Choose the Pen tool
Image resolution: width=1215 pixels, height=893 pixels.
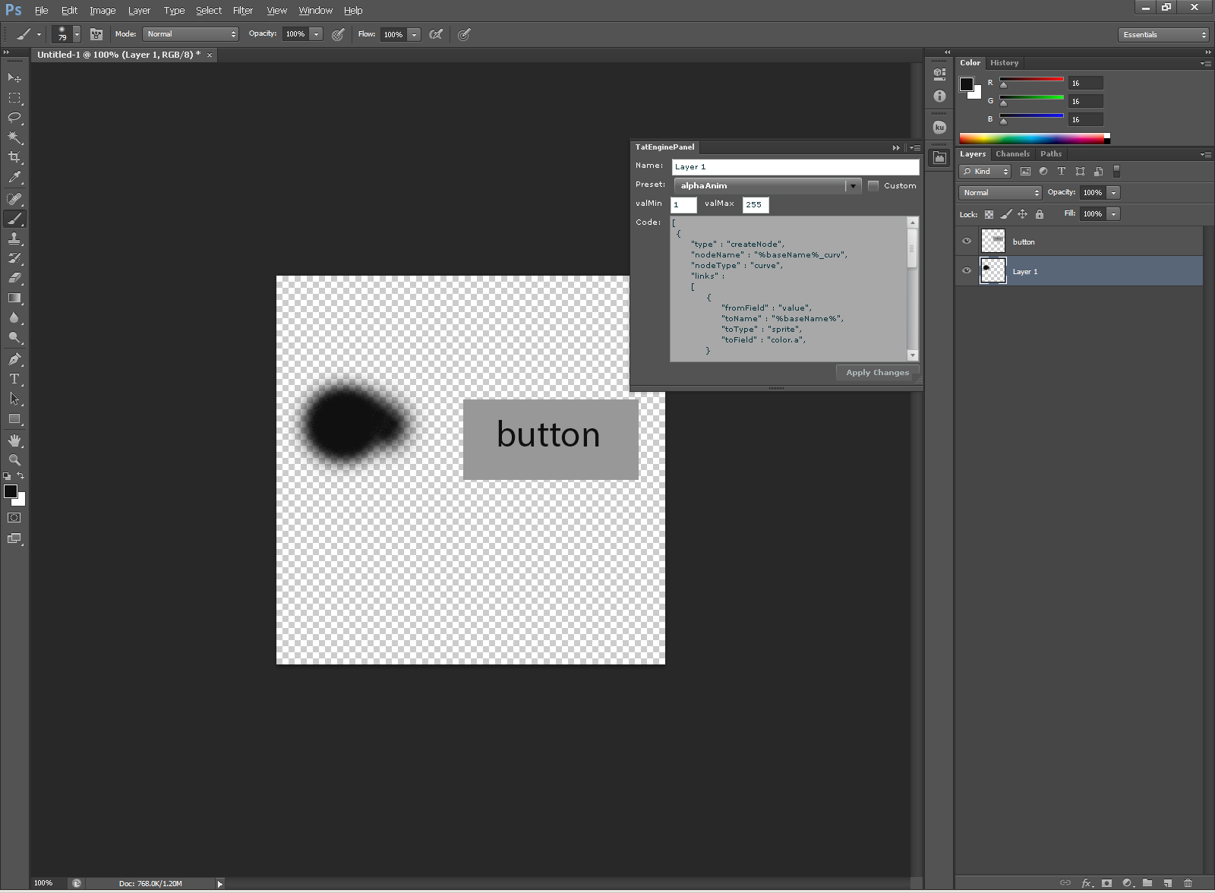(x=14, y=359)
